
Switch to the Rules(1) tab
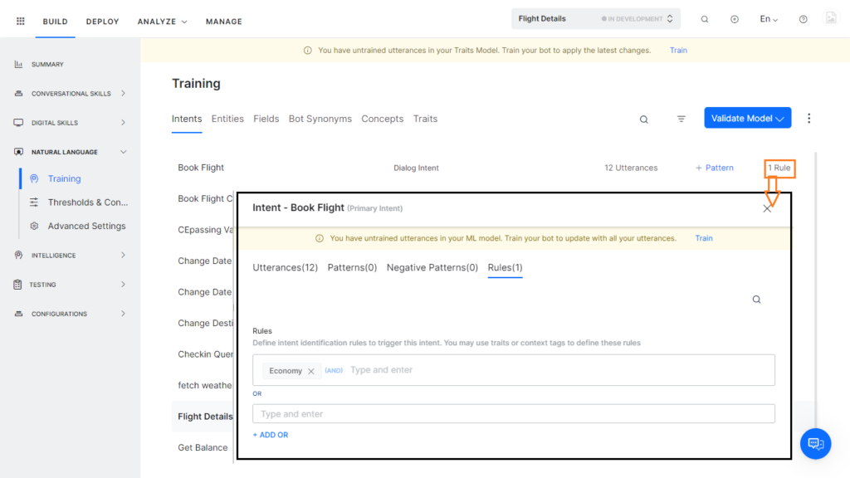click(505, 268)
